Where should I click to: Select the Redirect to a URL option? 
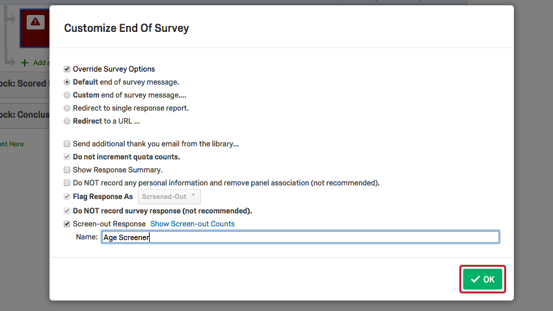(67, 121)
